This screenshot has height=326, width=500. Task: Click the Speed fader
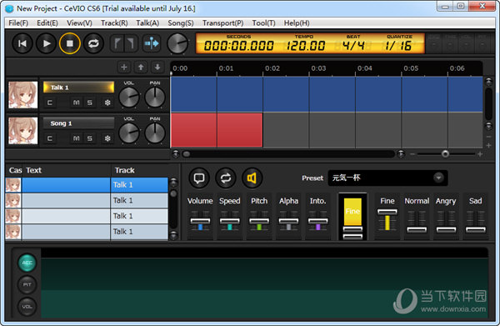[x=230, y=220]
